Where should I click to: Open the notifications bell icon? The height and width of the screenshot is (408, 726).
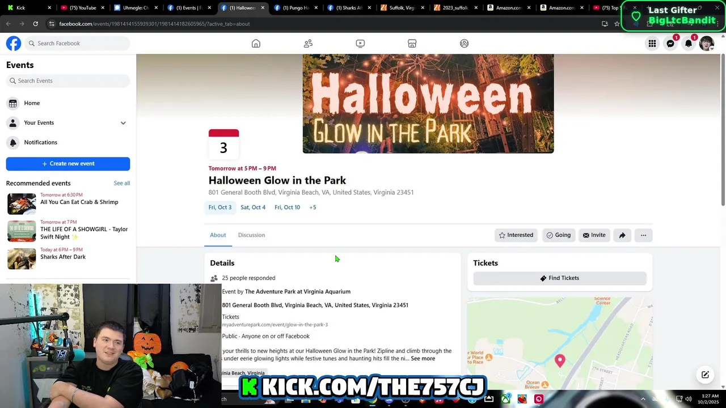point(689,44)
